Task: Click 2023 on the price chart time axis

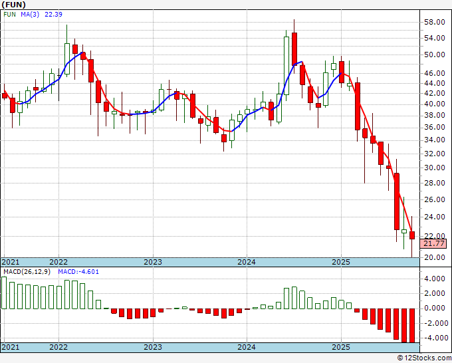Action: (x=153, y=262)
